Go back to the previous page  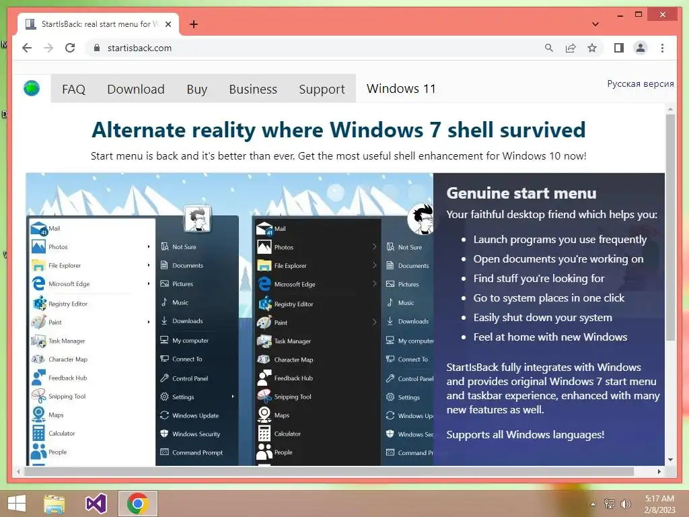point(27,48)
